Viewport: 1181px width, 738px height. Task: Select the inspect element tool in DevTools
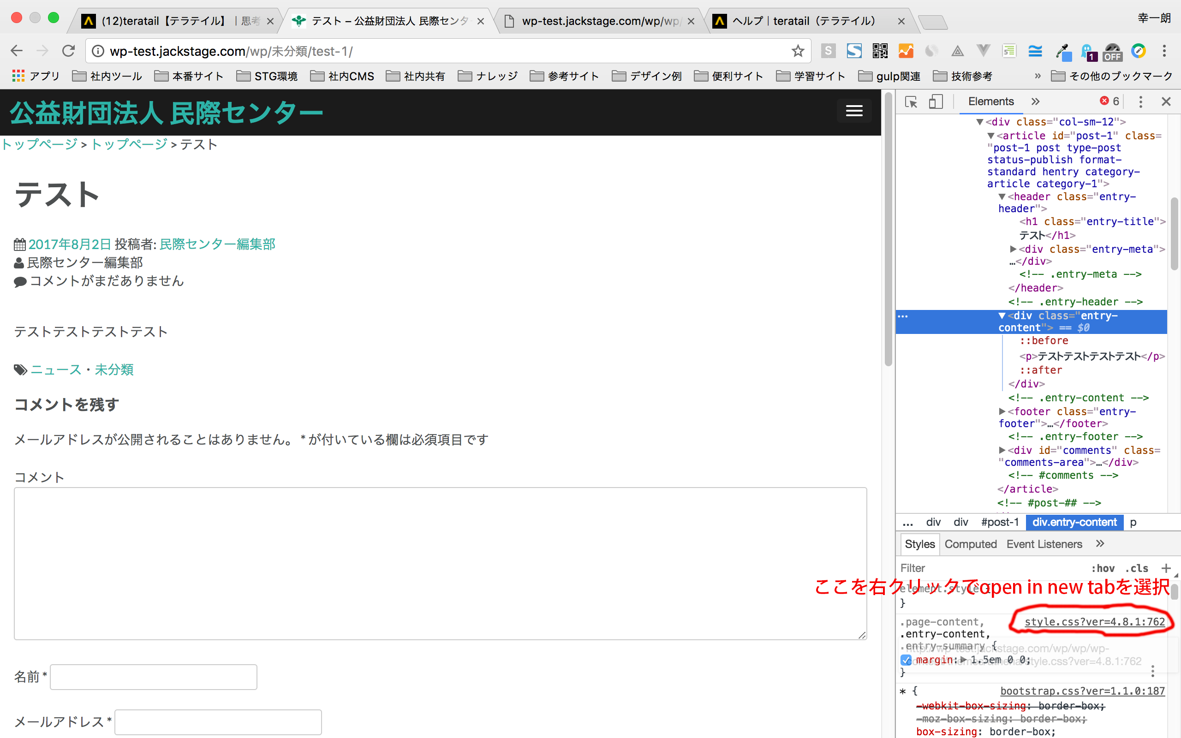pyautogui.click(x=911, y=101)
